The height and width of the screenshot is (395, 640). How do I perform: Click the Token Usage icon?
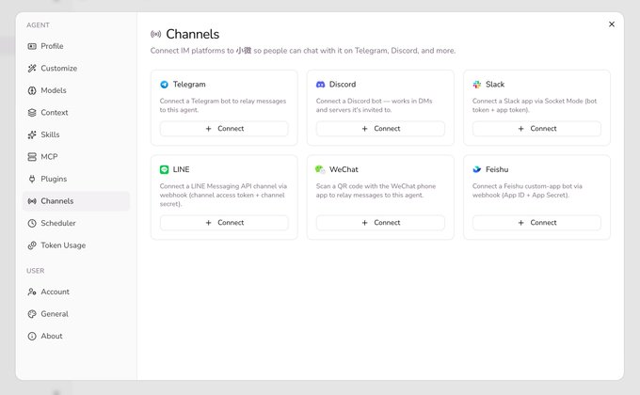tap(32, 245)
